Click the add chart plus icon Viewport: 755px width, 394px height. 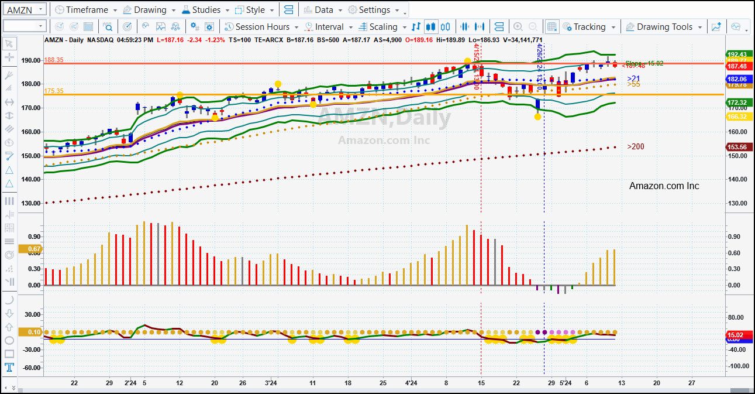tap(716, 27)
